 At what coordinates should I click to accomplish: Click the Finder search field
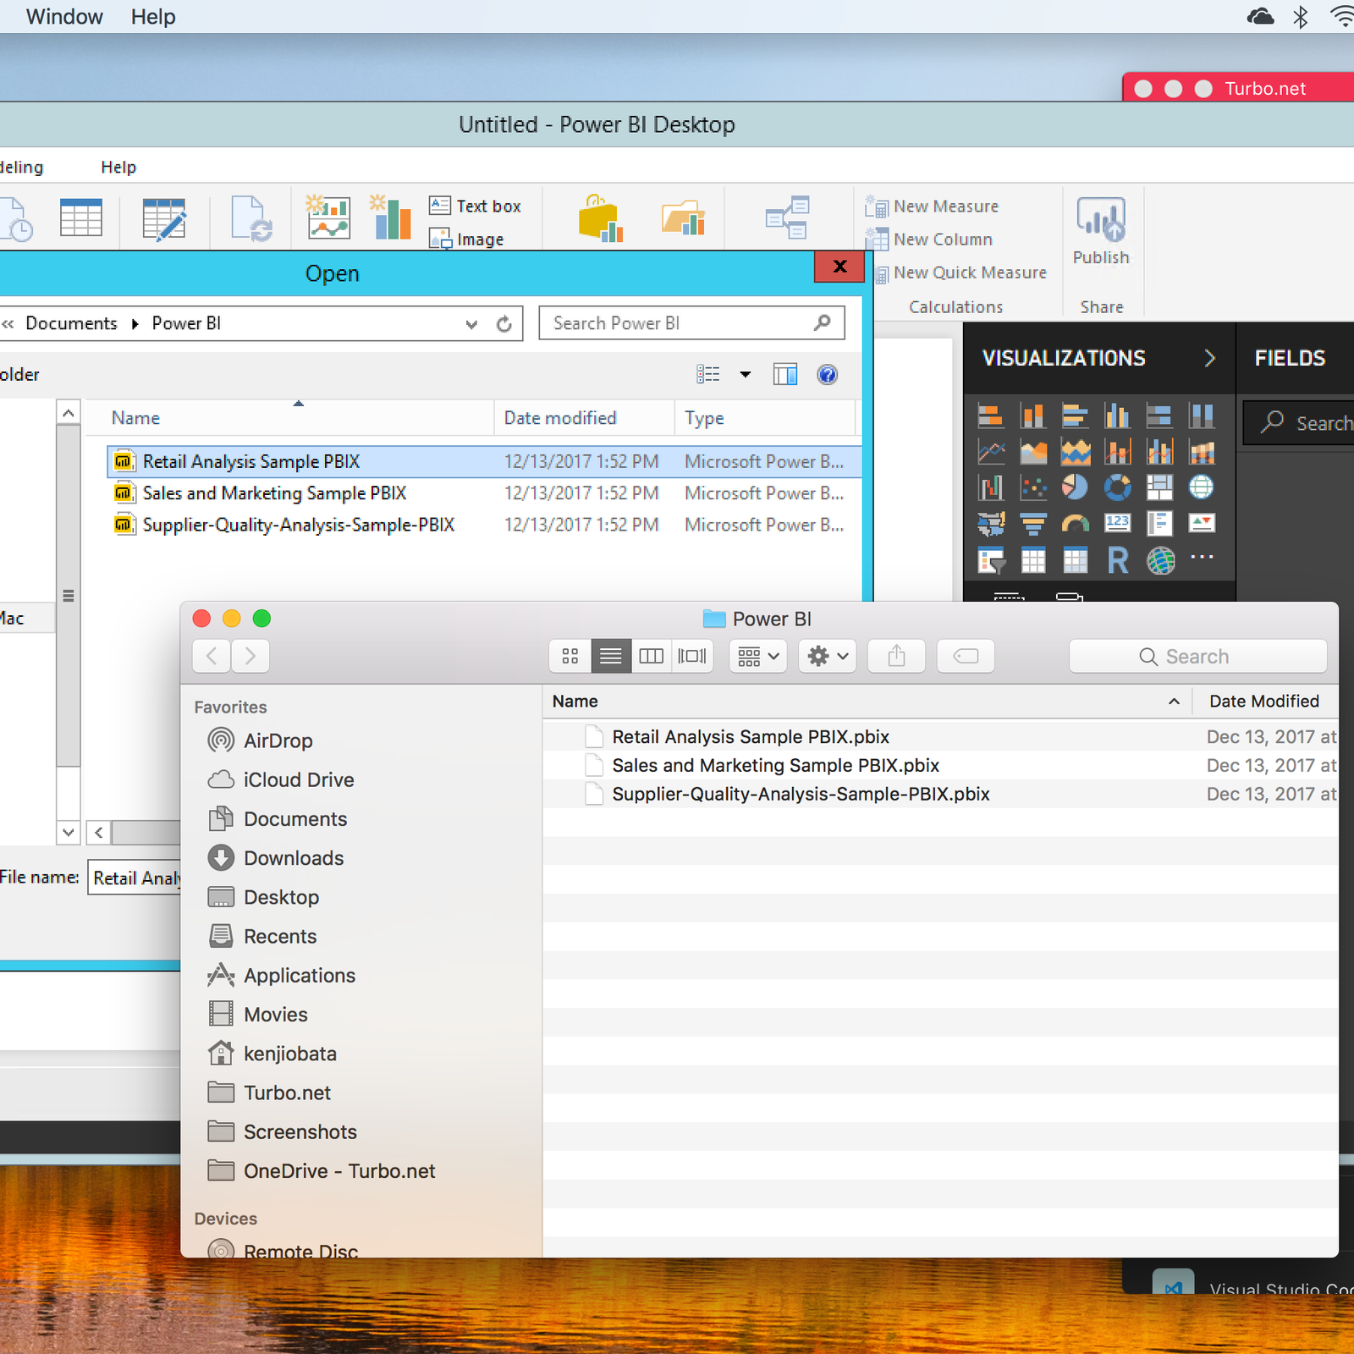point(1197,656)
